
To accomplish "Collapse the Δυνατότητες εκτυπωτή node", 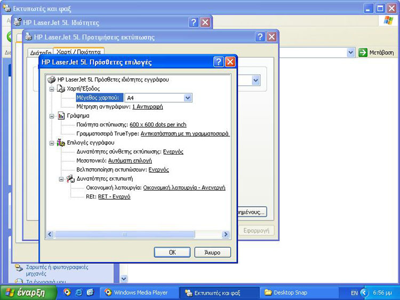I will pos(61,179).
